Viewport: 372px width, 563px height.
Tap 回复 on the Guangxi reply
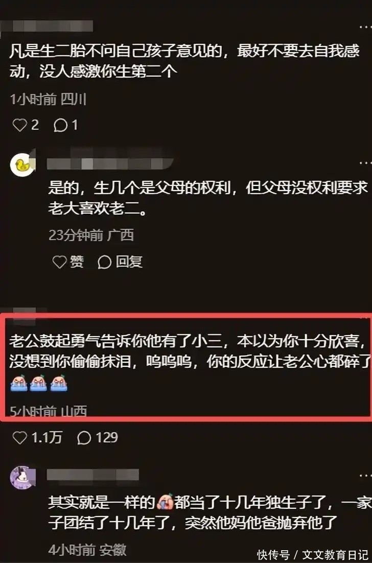[120, 262]
